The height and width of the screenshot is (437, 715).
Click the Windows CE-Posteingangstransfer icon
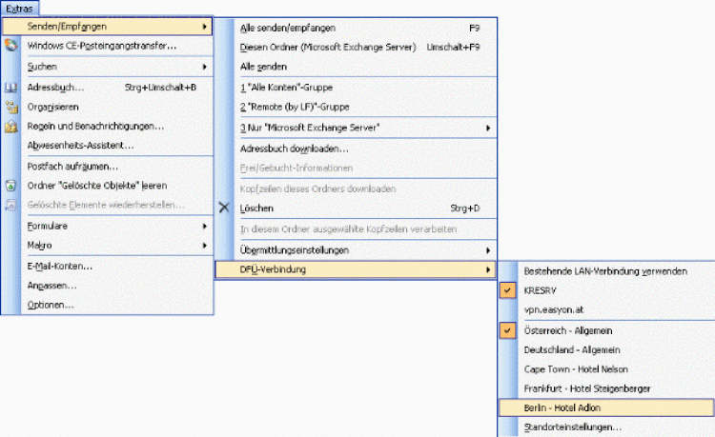tap(11, 46)
